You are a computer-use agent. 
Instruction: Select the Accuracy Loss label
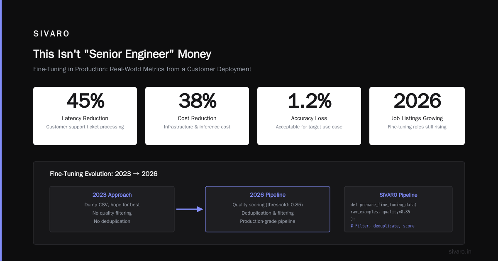tap(309, 118)
